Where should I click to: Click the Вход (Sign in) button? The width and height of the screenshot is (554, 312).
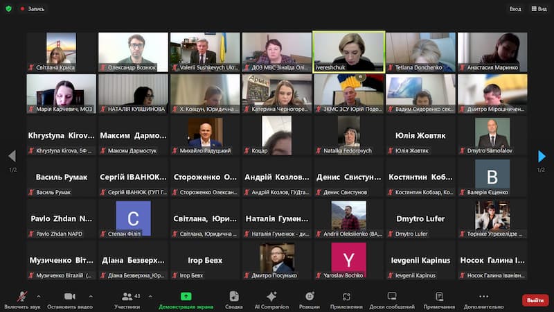[515, 9]
